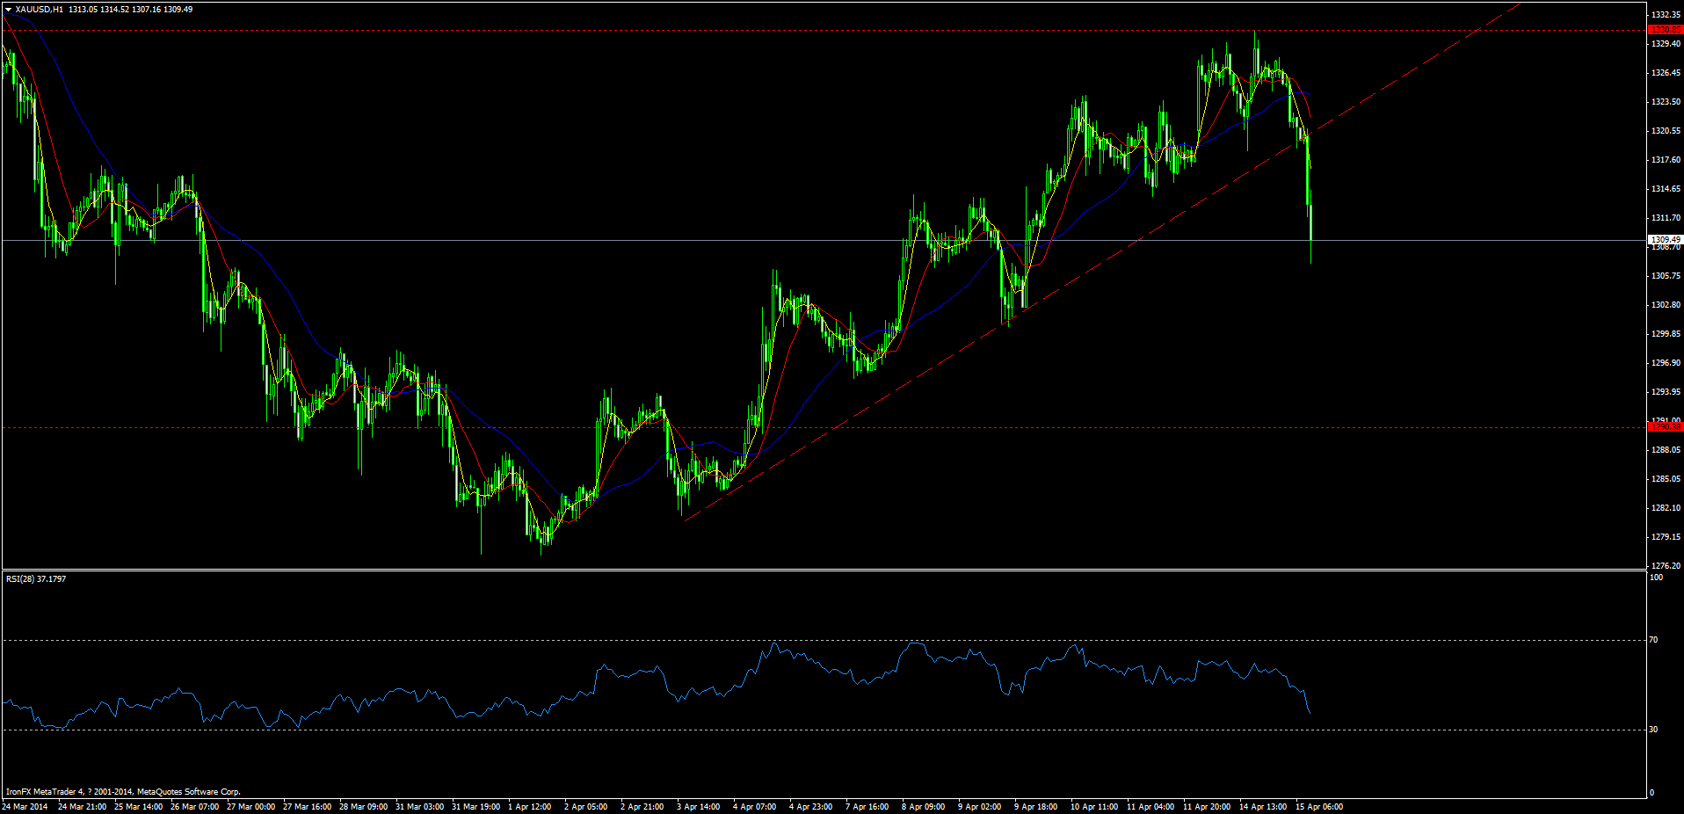
Task: Click the XAUUSD,H1 chart symbol label
Action: click(x=39, y=10)
